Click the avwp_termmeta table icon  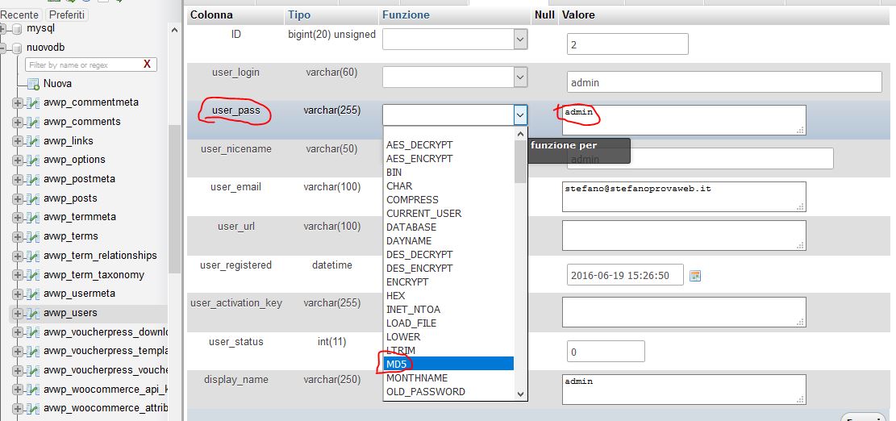coord(34,218)
